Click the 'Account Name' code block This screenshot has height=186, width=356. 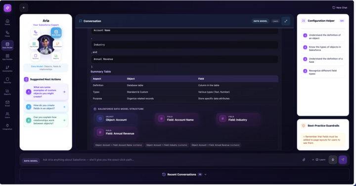click(x=185, y=31)
